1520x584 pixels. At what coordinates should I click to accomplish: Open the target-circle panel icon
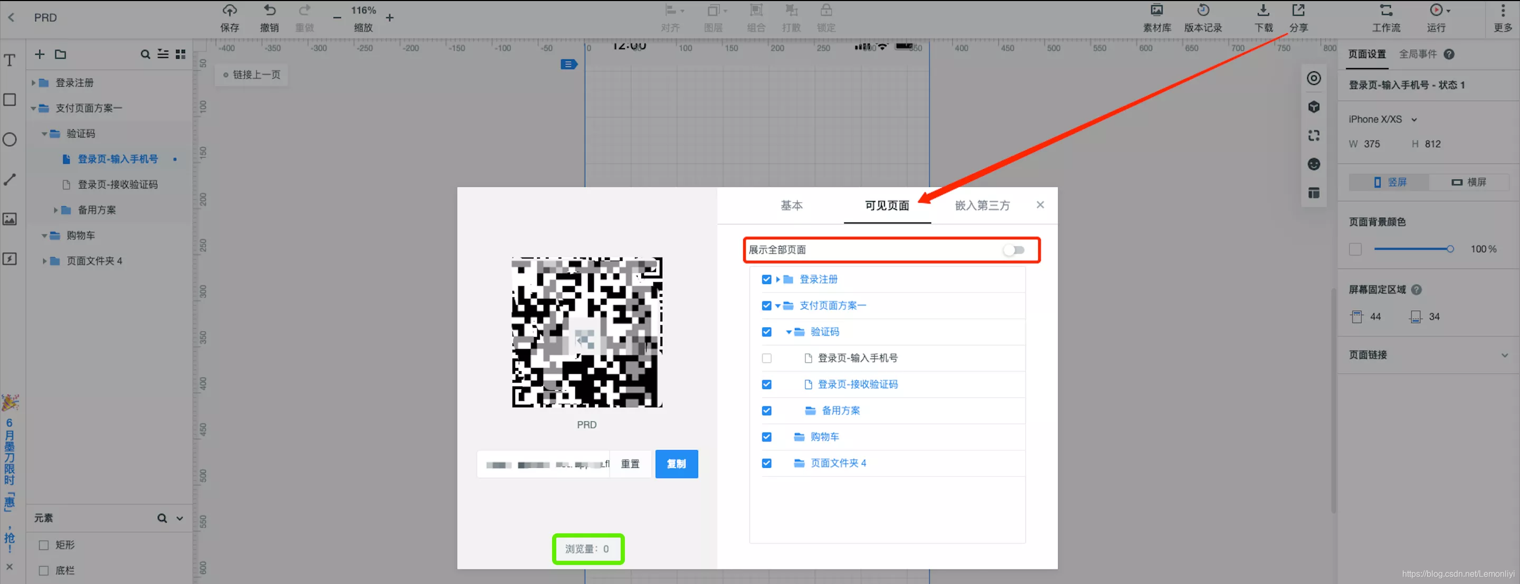click(x=1314, y=79)
